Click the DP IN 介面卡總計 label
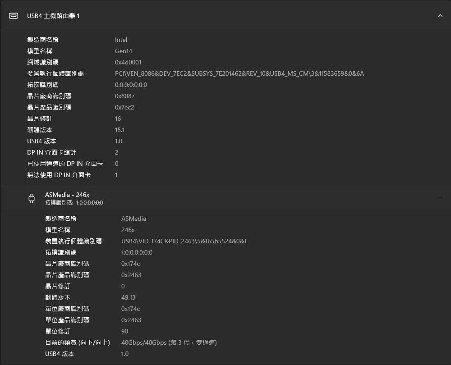 51,152
